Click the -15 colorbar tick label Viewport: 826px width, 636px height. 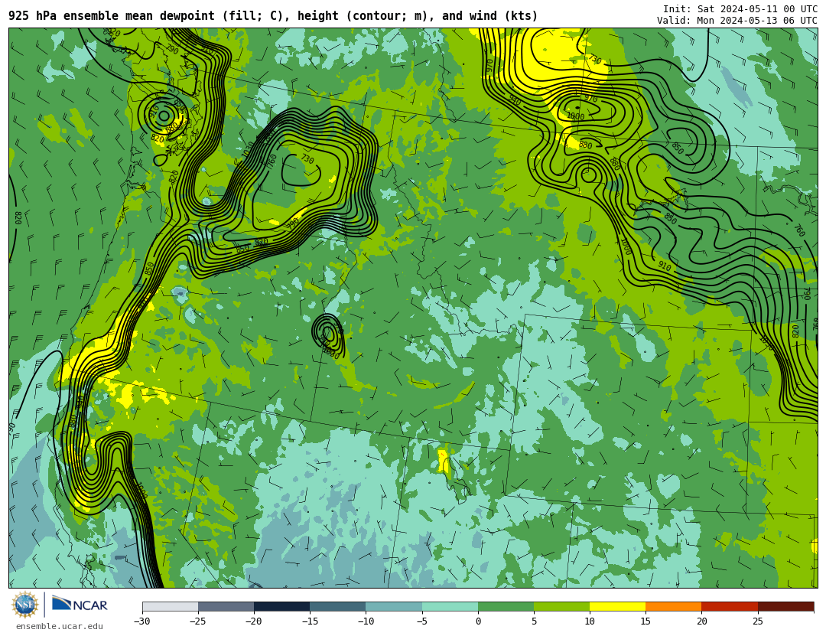(310, 621)
